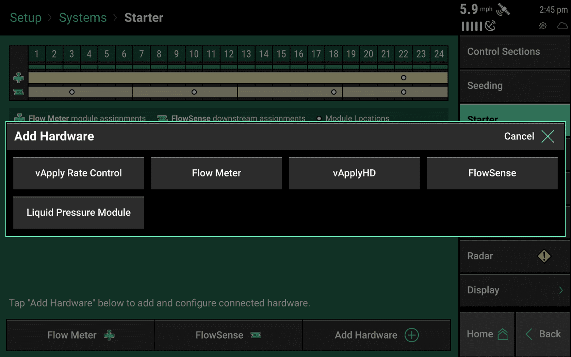
Task: Open Display settings
Action: pyautogui.click(x=515, y=290)
